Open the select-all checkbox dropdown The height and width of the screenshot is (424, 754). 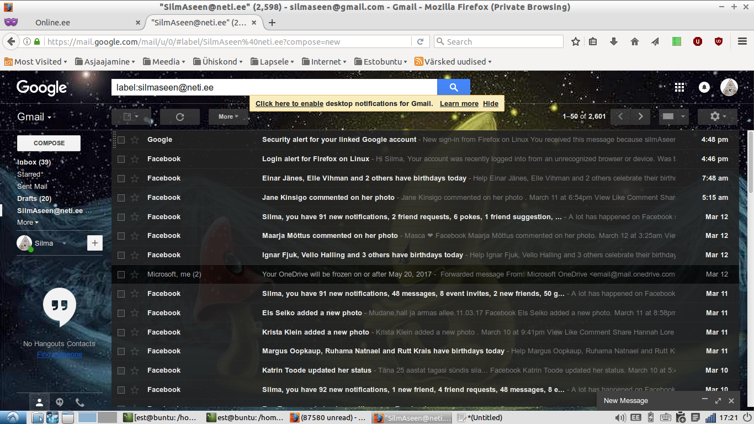pos(131,116)
